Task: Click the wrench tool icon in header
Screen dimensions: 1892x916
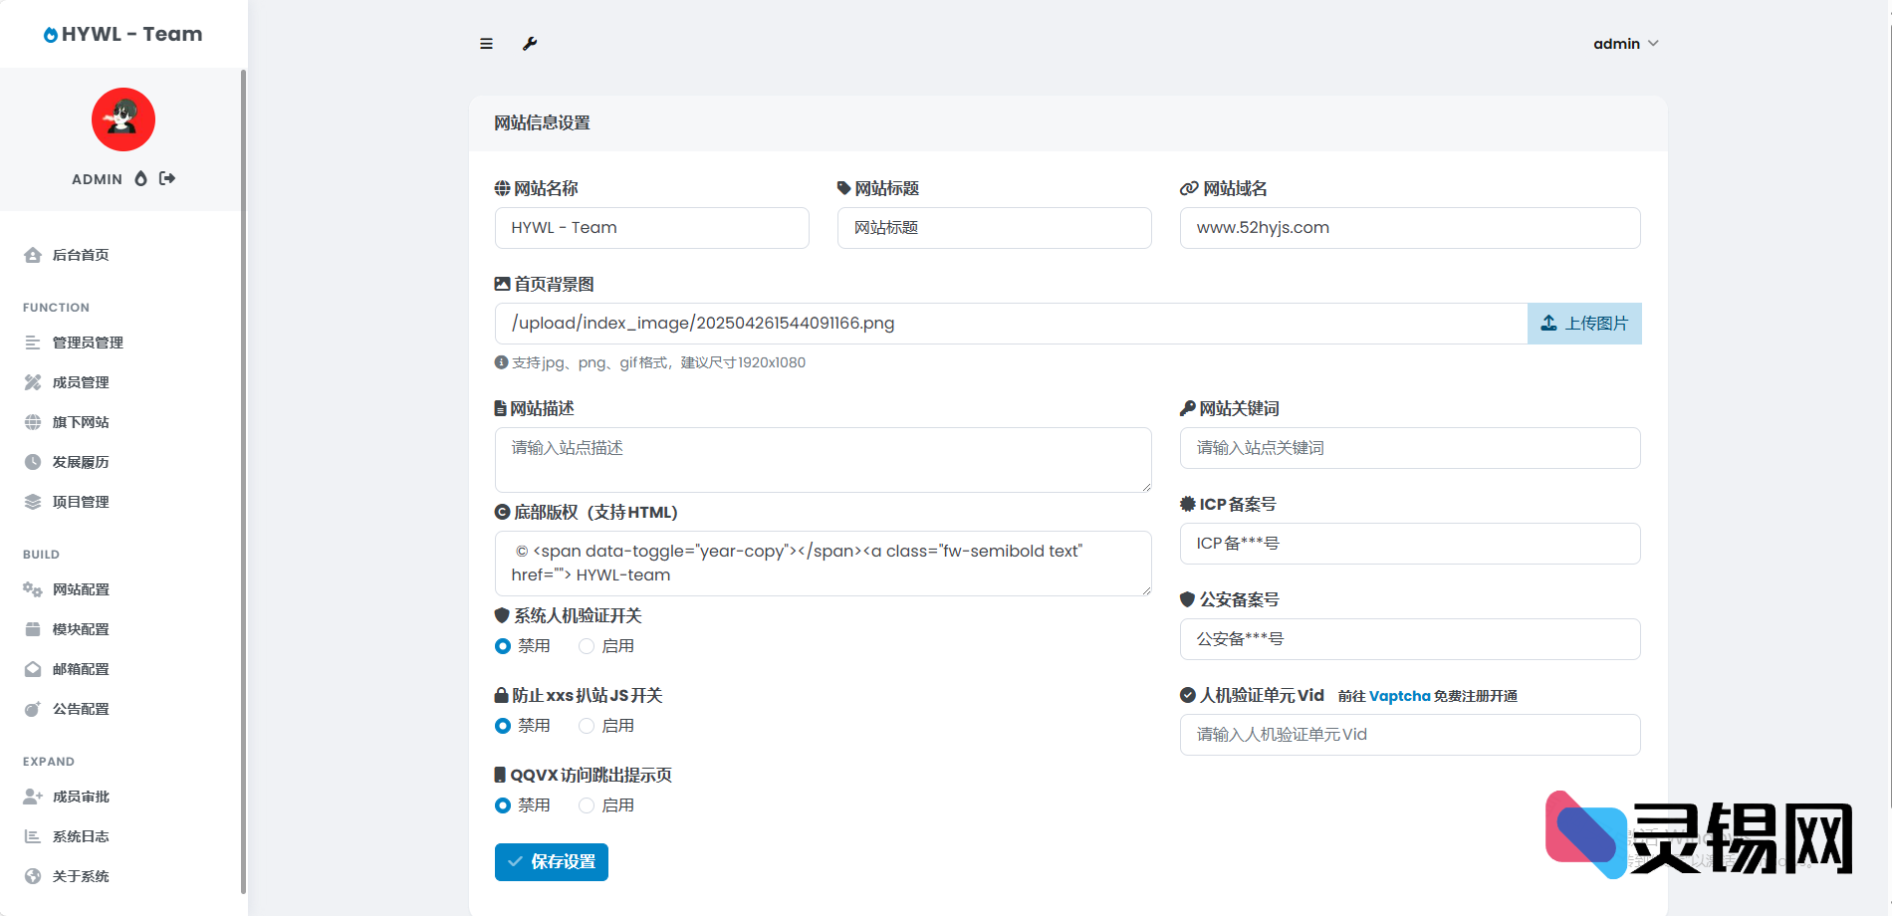Action: coord(530,44)
